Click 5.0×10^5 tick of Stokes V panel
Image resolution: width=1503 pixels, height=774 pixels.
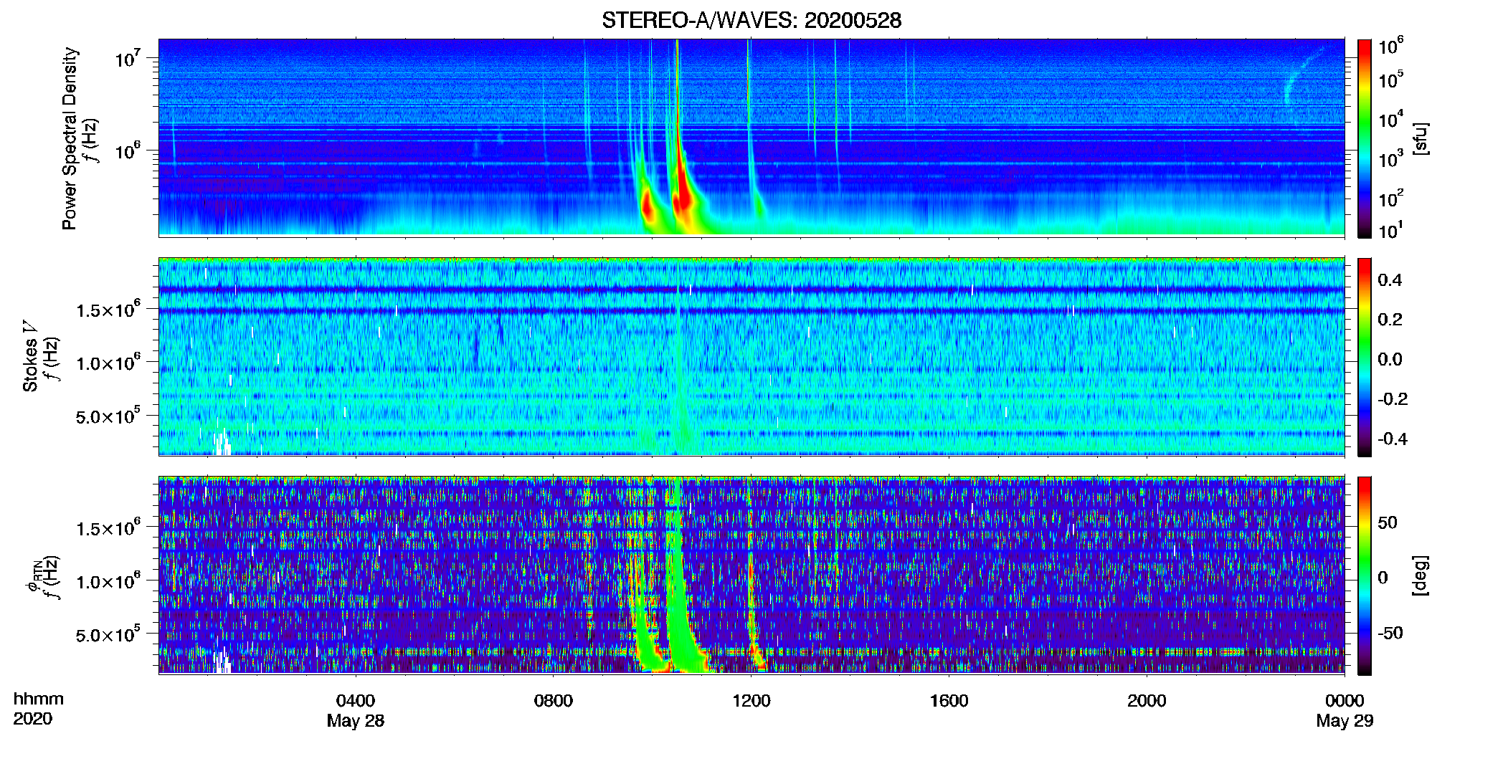coord(109,416)
